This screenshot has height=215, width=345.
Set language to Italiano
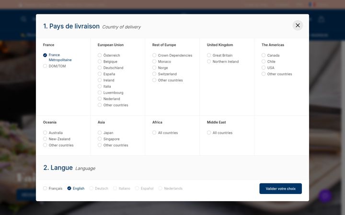click(121, 188)
